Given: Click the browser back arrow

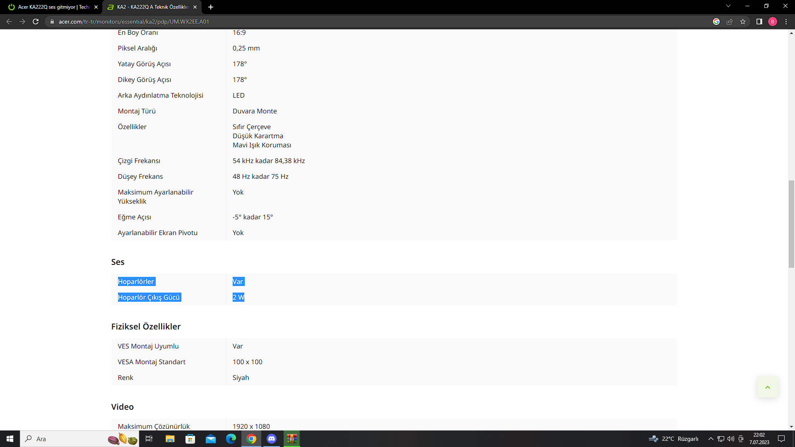Looking at the screenshot, I should pos(9,22).
